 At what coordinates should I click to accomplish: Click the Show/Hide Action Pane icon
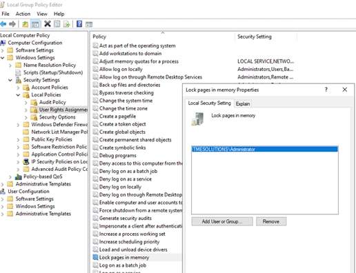click(x=89, y=24)
